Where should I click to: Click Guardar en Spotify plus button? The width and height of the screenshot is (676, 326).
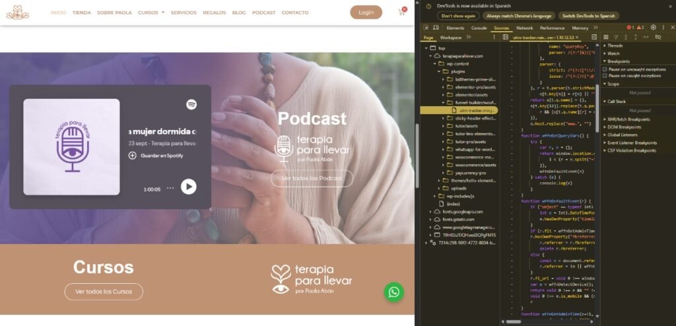(132, 156)
